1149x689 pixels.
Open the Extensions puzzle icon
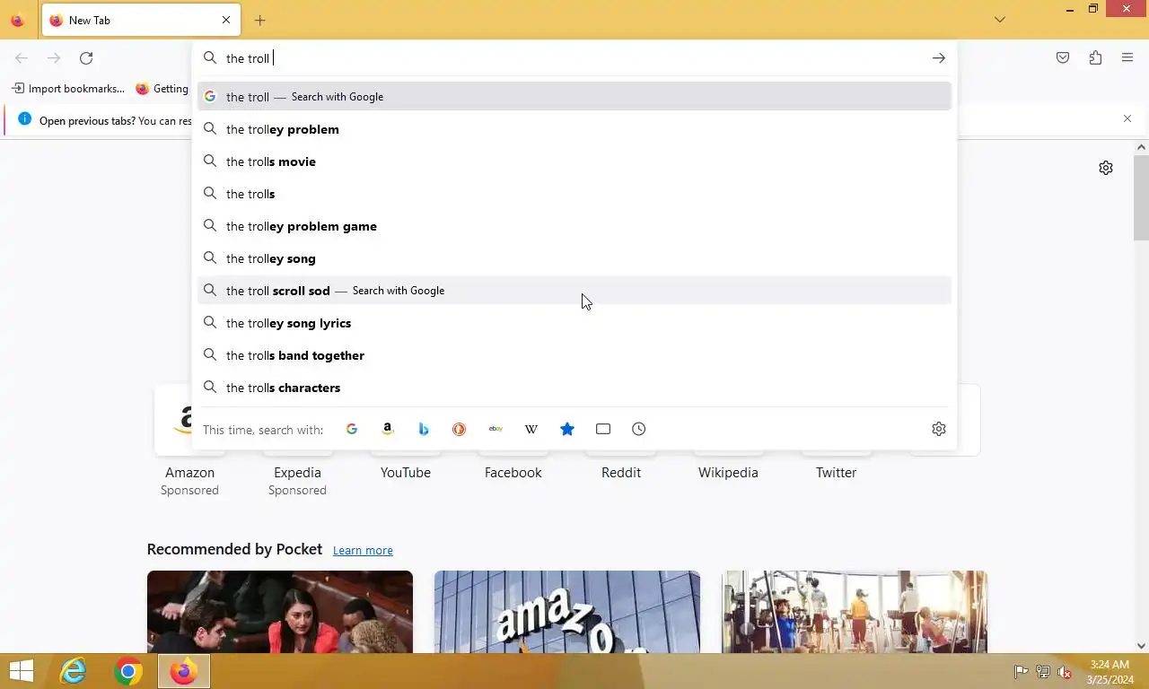pos(1095,58)
